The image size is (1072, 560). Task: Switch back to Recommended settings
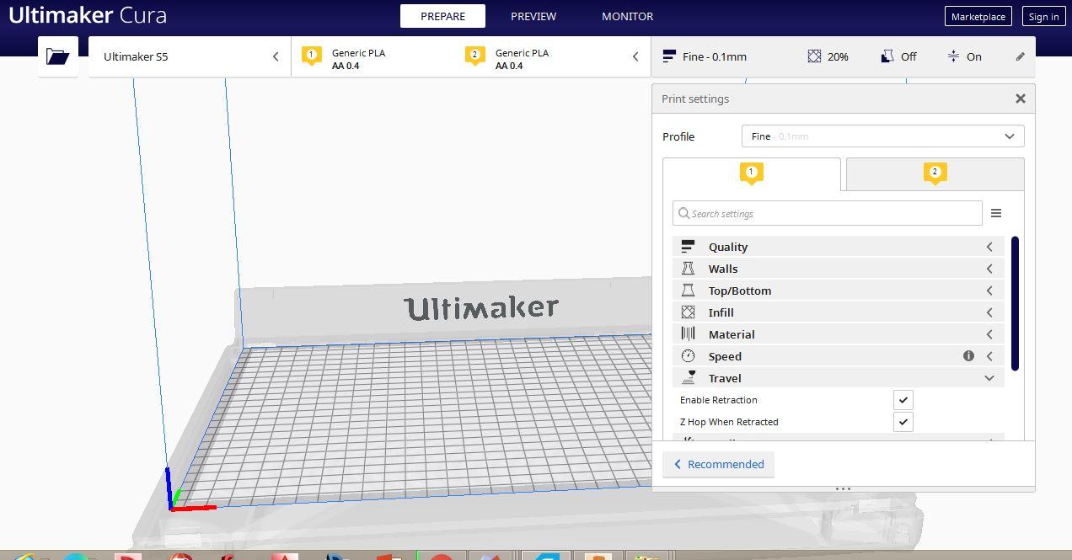pos(718,464)
